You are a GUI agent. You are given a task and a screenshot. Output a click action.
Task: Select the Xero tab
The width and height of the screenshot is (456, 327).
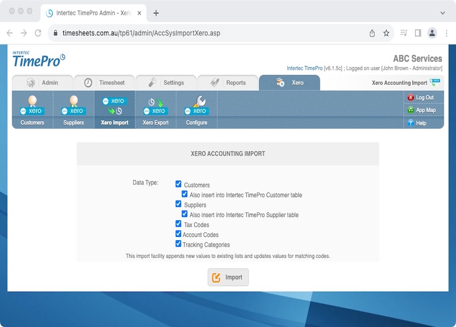[289, 83]
